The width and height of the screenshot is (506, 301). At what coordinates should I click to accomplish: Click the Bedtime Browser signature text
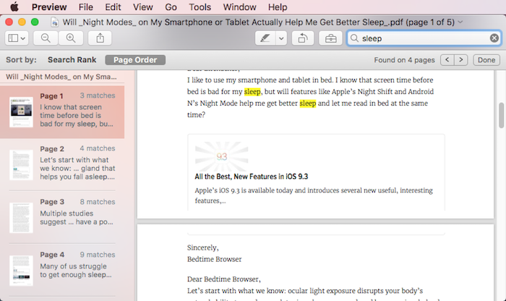(214, 259)
